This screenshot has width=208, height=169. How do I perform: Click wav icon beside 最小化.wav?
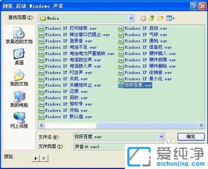(x=121, y=79)
